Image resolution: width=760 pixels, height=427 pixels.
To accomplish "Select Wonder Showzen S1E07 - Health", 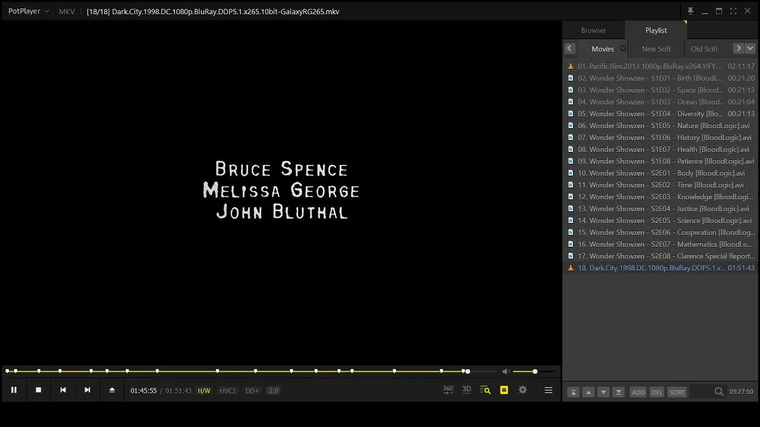I will coord(661,149).
